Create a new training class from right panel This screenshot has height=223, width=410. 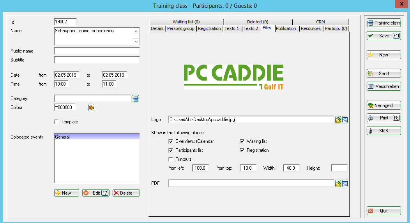384,55
